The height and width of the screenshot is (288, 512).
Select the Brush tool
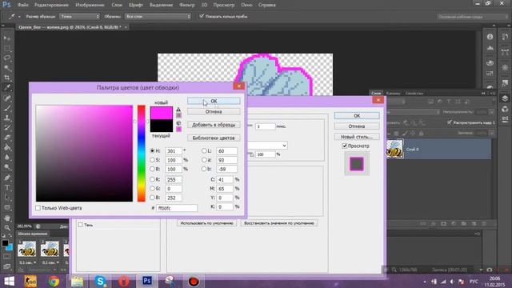[x=7, y=108]
